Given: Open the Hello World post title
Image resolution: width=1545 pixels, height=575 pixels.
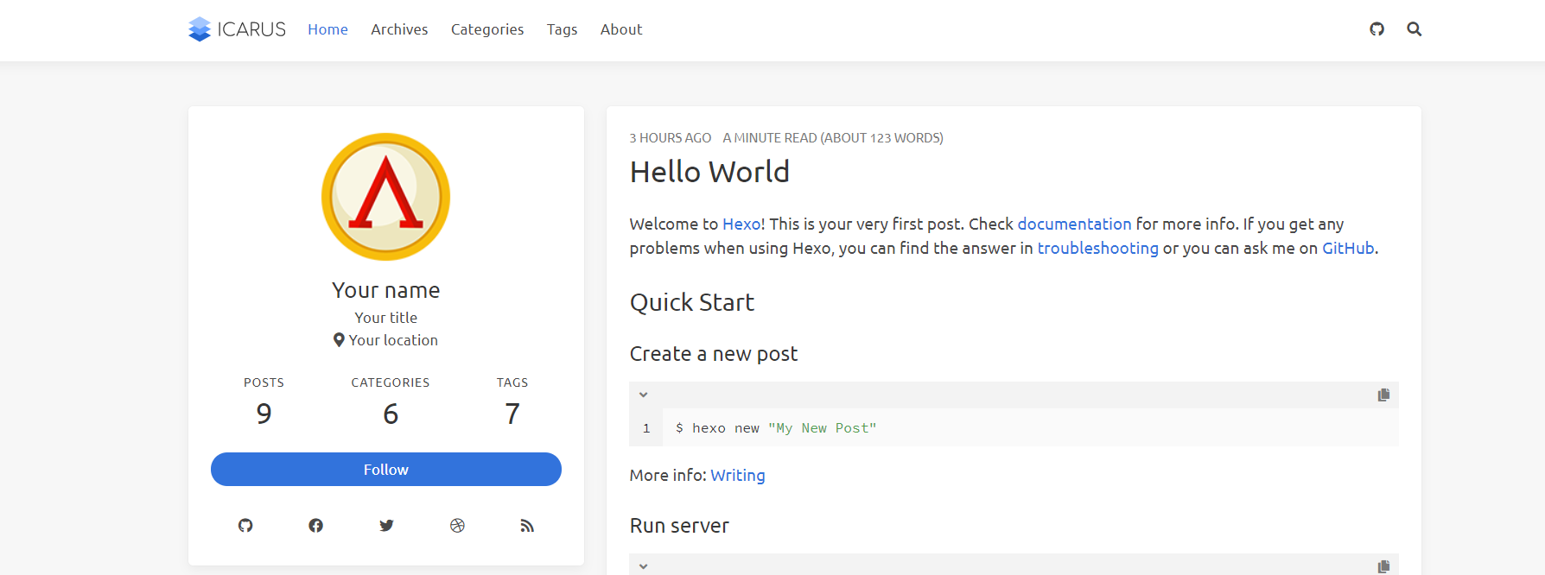Looking at the screenshot, I should 709,172.
